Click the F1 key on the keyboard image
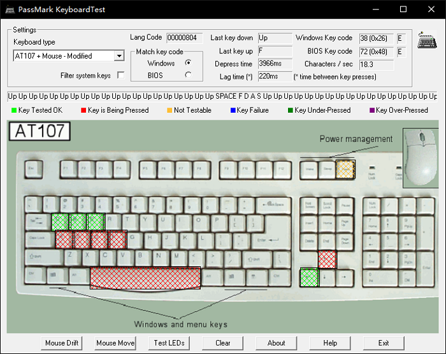Viewport: 446px width, 354px height. pyautogui.click(x=69, y=170)
